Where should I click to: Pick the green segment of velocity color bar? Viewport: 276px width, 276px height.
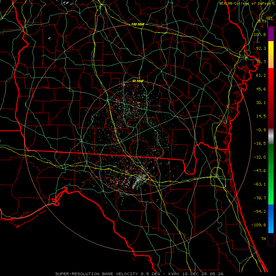click(x=271, y=174)
